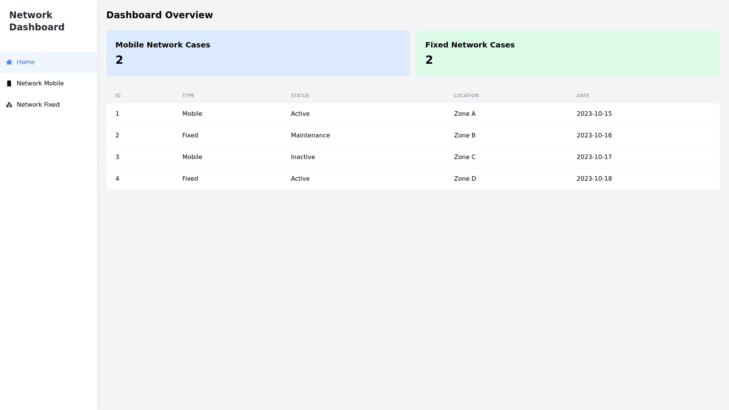
Task: Select the Mobile Network Cases card
Action: [258, 53]
